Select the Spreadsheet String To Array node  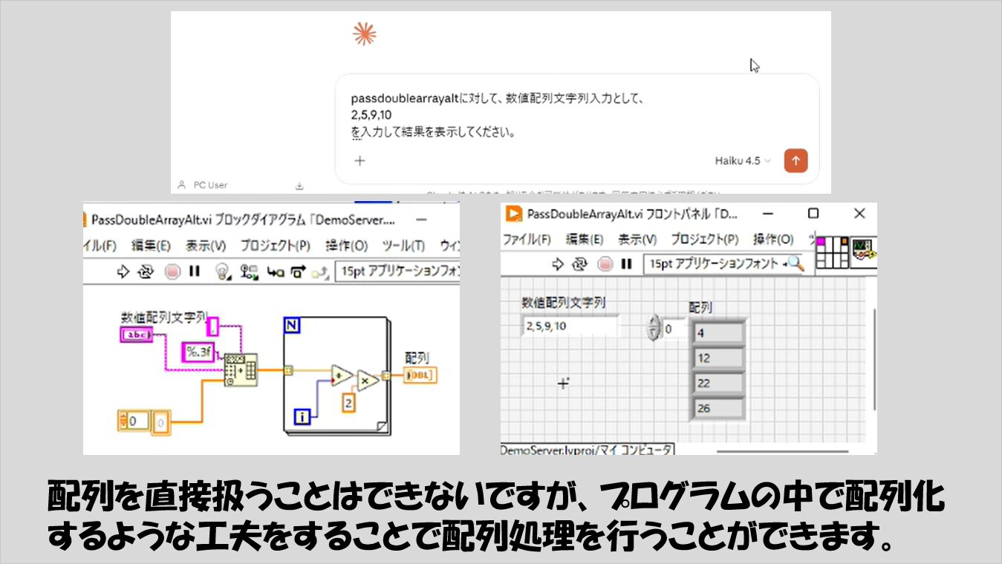click(241, 370)
